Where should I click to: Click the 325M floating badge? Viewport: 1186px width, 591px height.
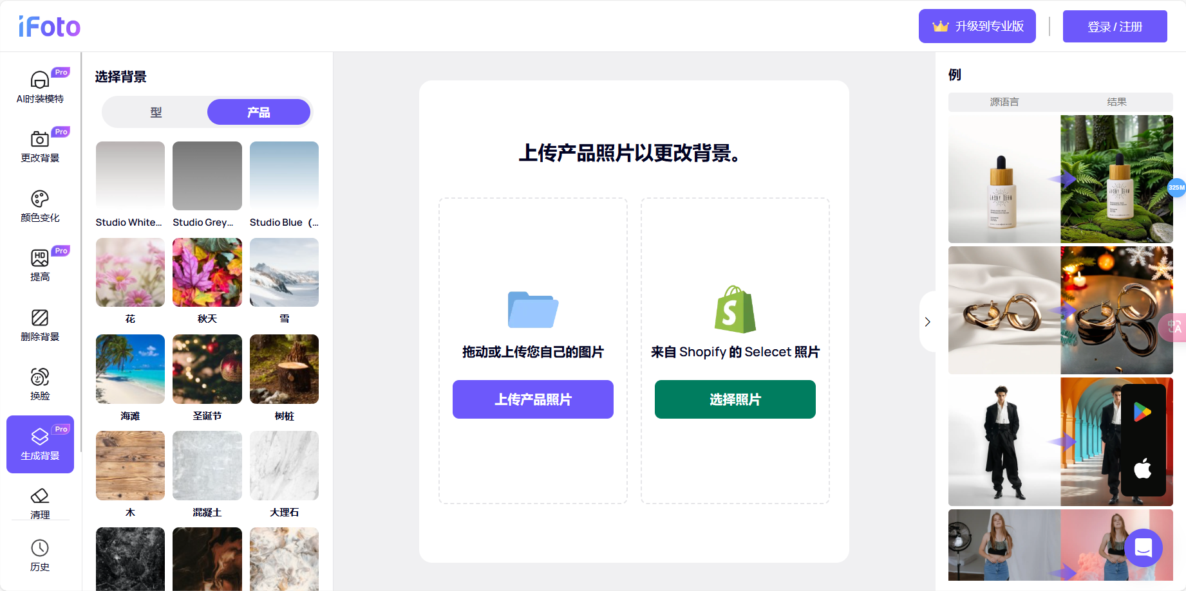[1176, 188]
